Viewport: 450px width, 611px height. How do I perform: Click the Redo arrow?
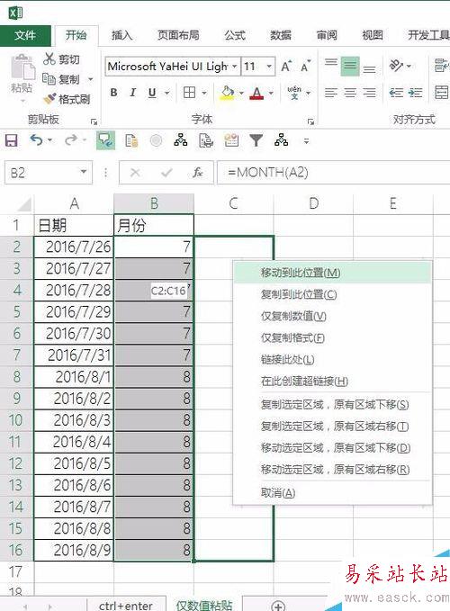coord(71,139)
